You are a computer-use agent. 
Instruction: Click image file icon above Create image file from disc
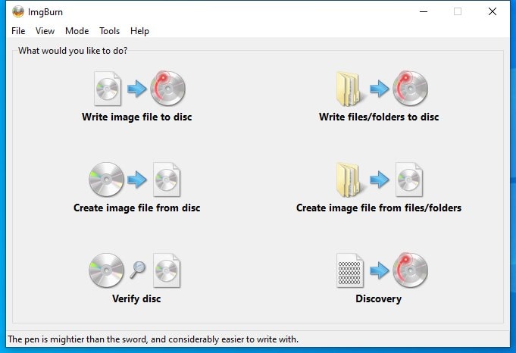coord(167,180)
